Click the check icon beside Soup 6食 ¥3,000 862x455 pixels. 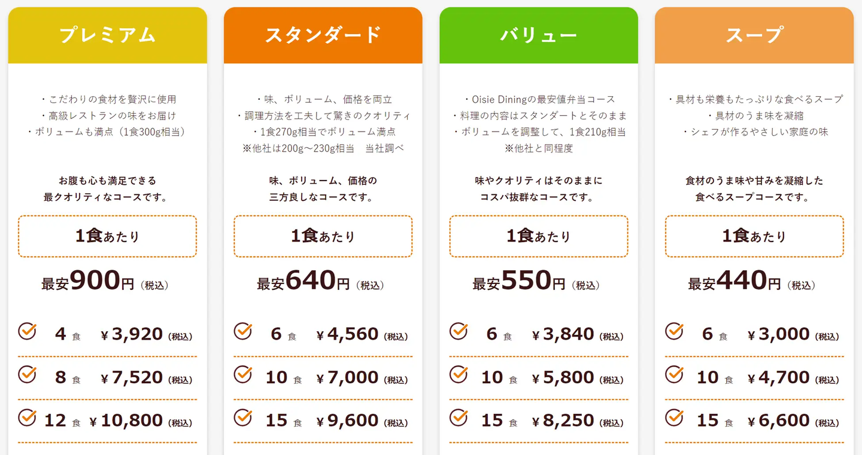click(x=674, y=331)
